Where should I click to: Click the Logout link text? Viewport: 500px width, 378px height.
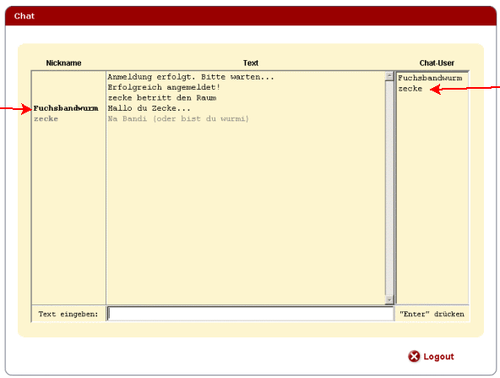438,357
